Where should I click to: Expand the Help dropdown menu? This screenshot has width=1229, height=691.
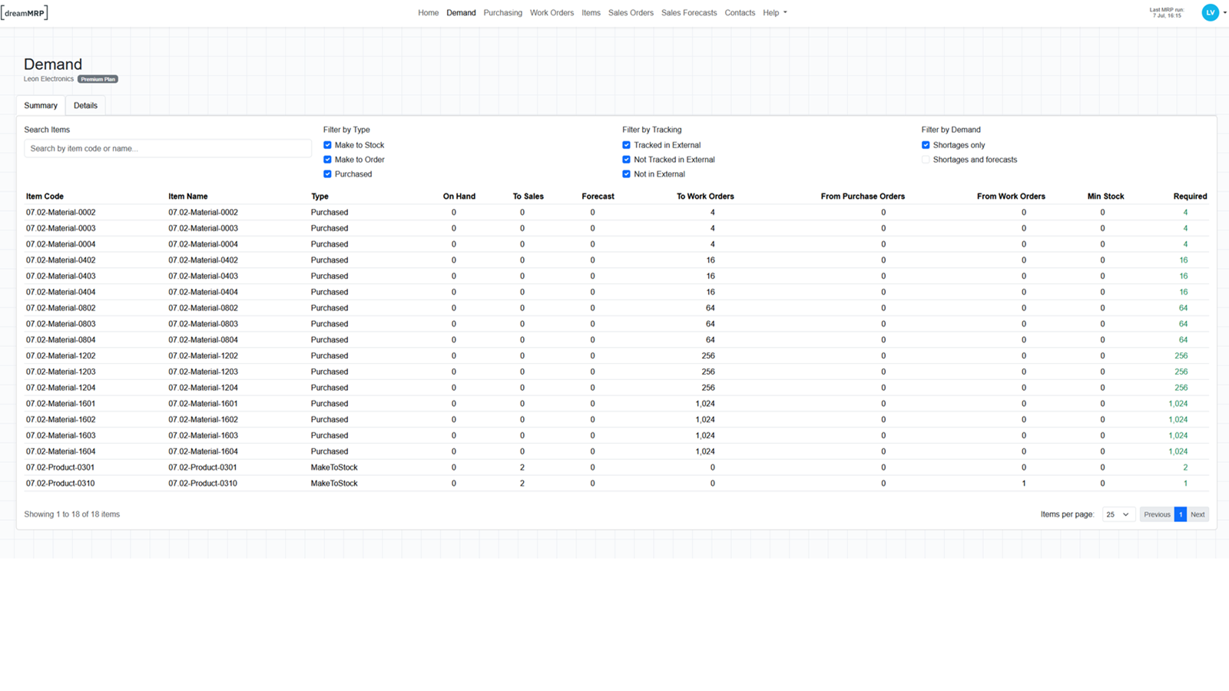tap(774, 13)
